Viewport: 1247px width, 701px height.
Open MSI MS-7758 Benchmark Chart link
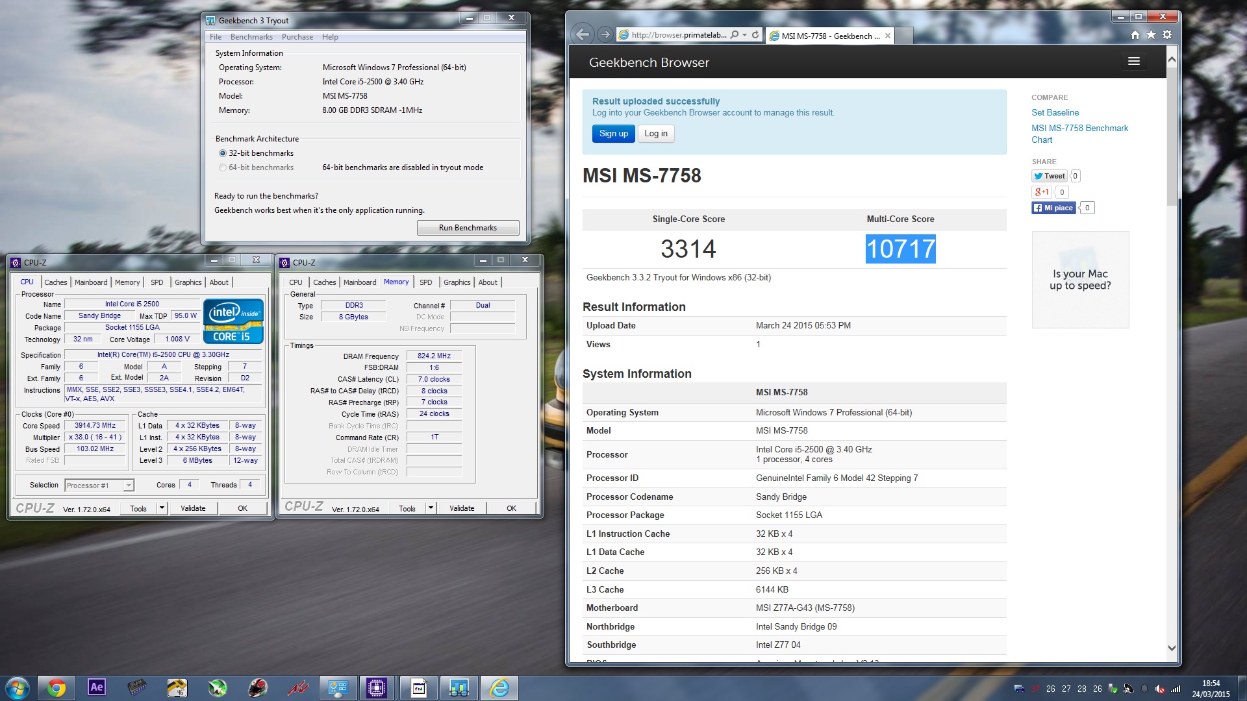1079,134
